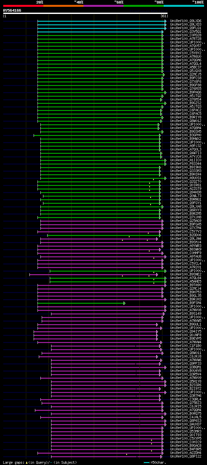Open the UniRef100_C0PD28 hit label
The height and width of the screenshot is (465, 207).
point(186,35)
